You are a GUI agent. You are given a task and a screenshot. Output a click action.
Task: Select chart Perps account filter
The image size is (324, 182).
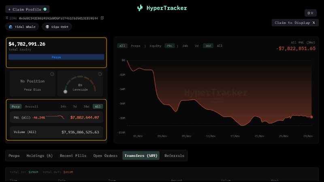pyautogui.click(x=136, y=46)
